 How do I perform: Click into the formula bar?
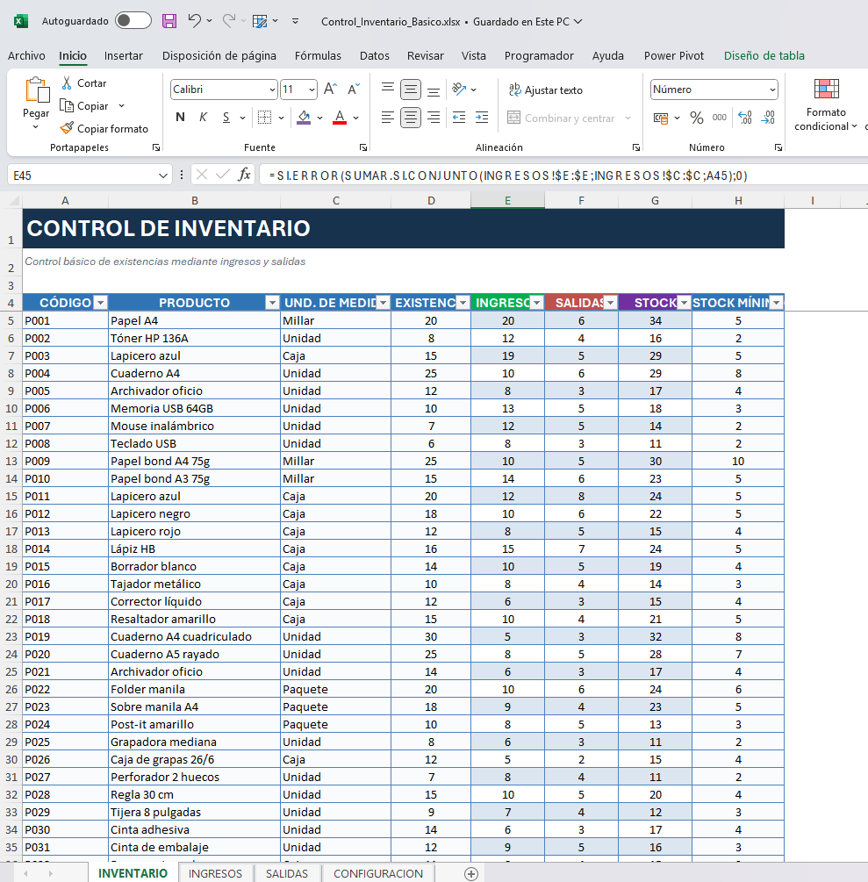point(563,176)
